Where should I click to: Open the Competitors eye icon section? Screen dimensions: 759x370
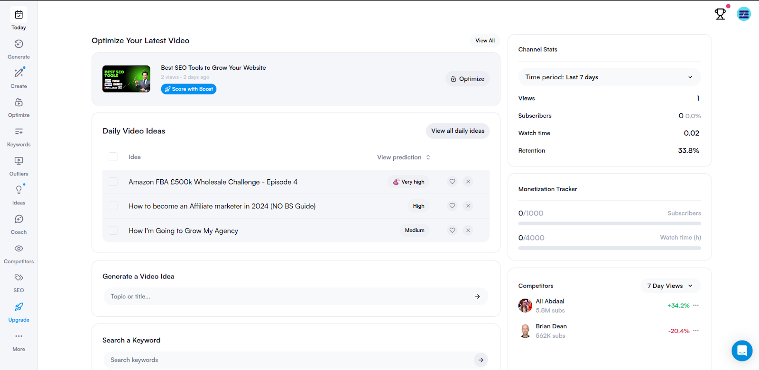click(19, 254)
